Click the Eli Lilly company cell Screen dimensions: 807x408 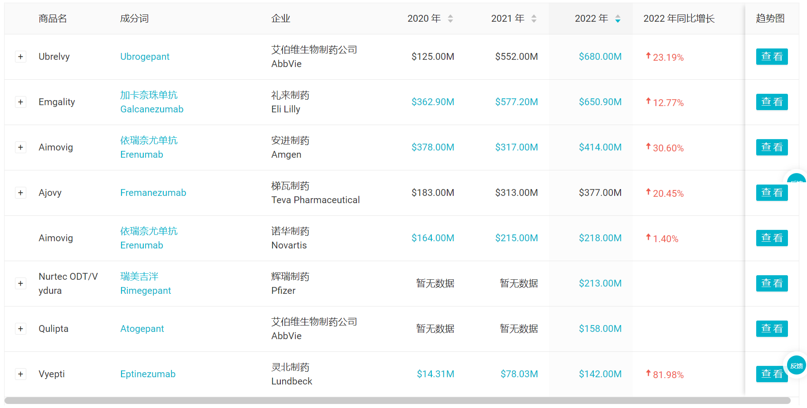click(290, 102)
